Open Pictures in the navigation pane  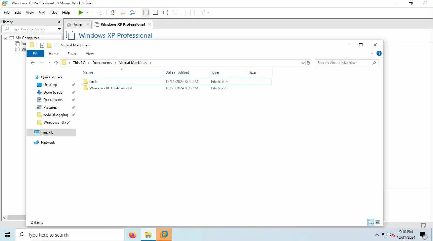[50, 107]
